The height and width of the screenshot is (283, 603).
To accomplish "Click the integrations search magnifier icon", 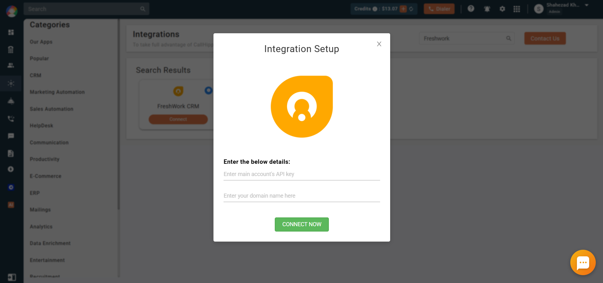I will (x=508, y=38).
